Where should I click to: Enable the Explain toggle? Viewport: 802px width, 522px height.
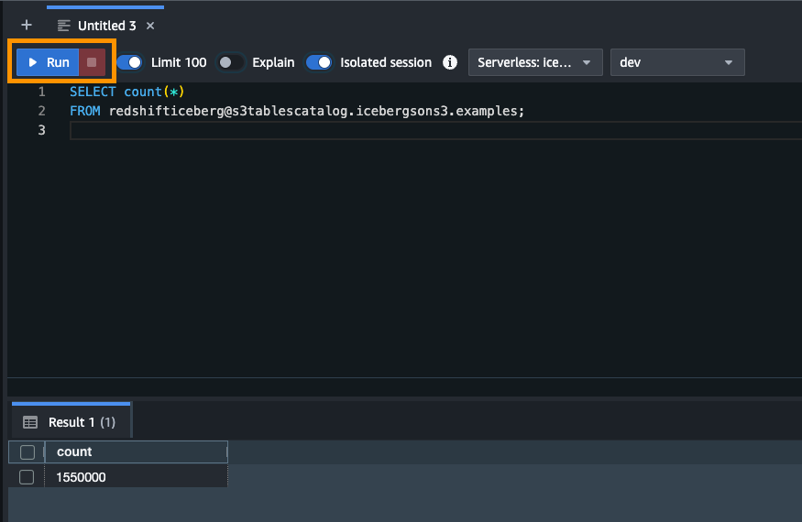click(230, 62)
